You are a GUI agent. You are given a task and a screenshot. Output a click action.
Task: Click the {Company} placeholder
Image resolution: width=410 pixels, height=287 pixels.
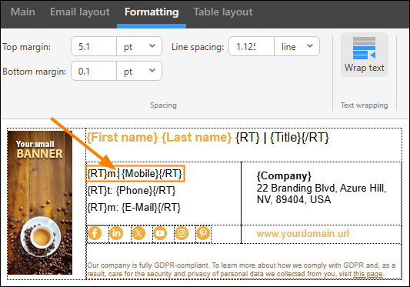(284, 175)
